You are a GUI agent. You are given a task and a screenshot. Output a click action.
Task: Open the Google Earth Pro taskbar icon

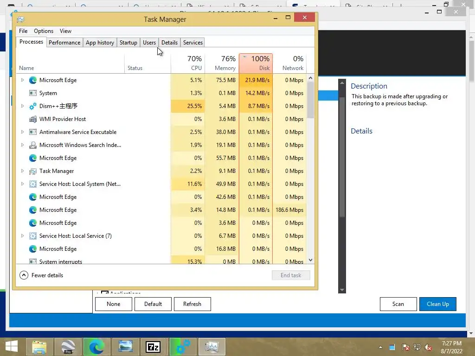(68, 347)
